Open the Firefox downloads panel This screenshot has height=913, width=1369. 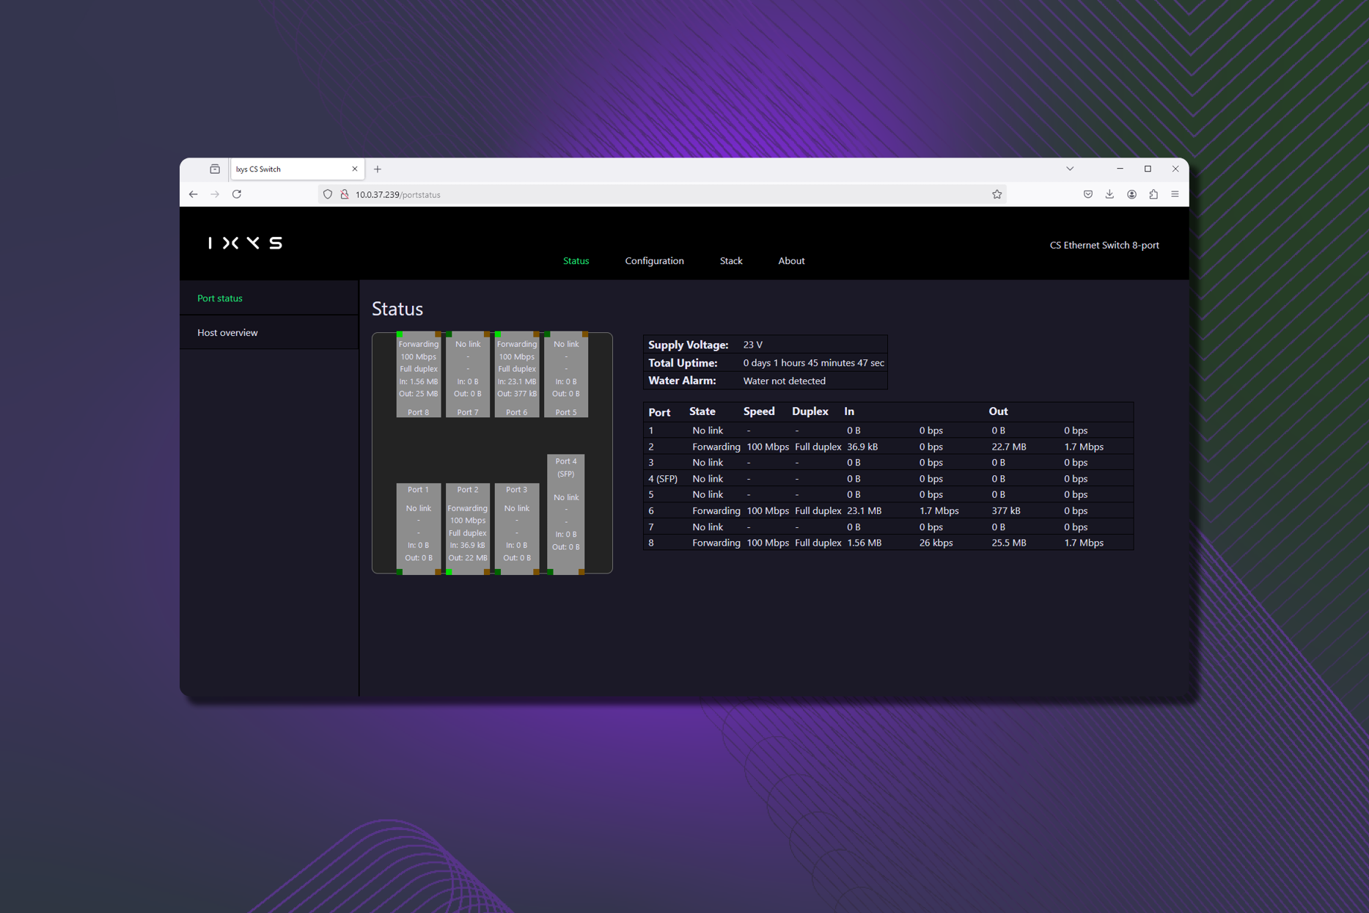point(1109,194)
